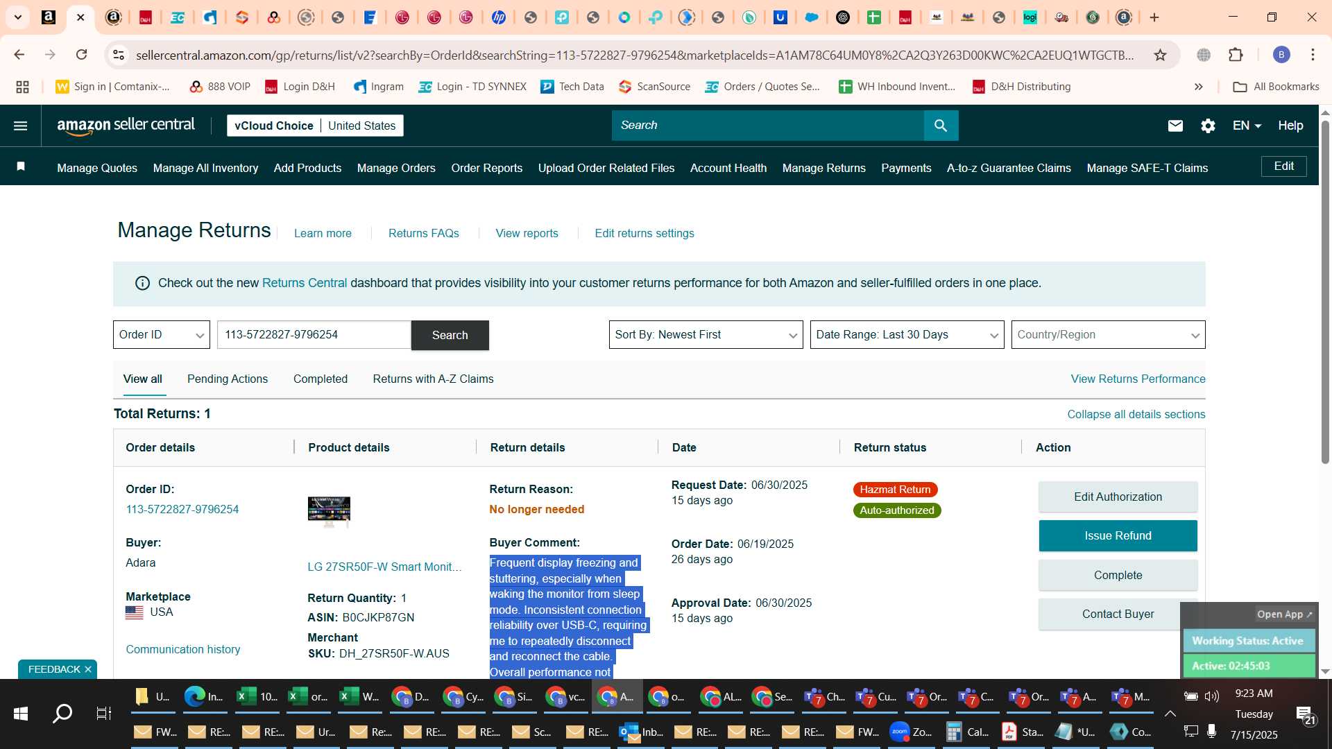The height and width of the screenshot is (749, 1332).
Task: Collapse all details sections
Action: [1136, 414]
